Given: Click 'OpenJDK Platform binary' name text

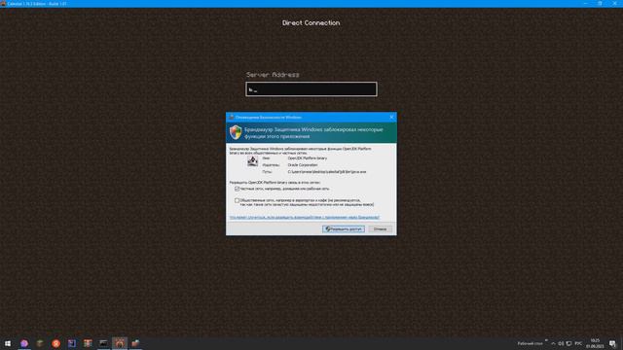Looking at the screenshot, I should point(308,157).
